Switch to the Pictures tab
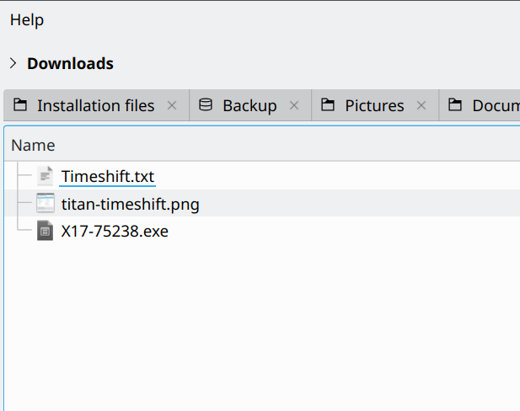The image size is (520, 411). click(x=374, y=105)
